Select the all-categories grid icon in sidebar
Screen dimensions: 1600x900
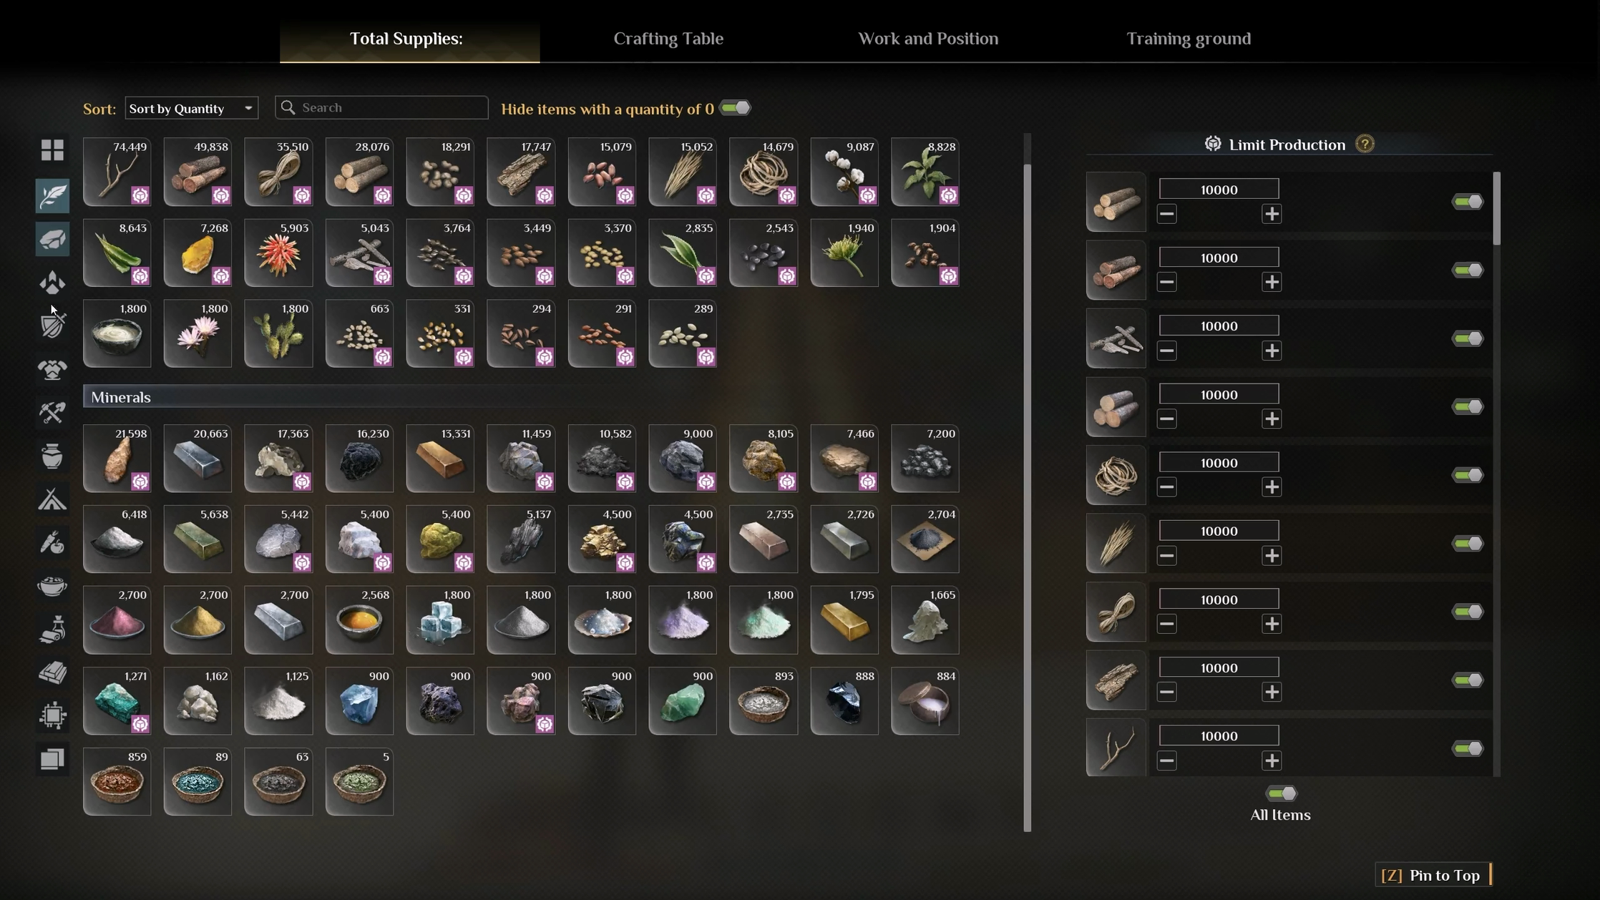pyautogui.click(x=52, y=150)
